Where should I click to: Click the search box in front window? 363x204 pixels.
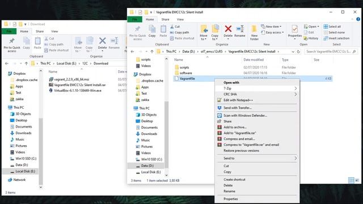[331, 52]
